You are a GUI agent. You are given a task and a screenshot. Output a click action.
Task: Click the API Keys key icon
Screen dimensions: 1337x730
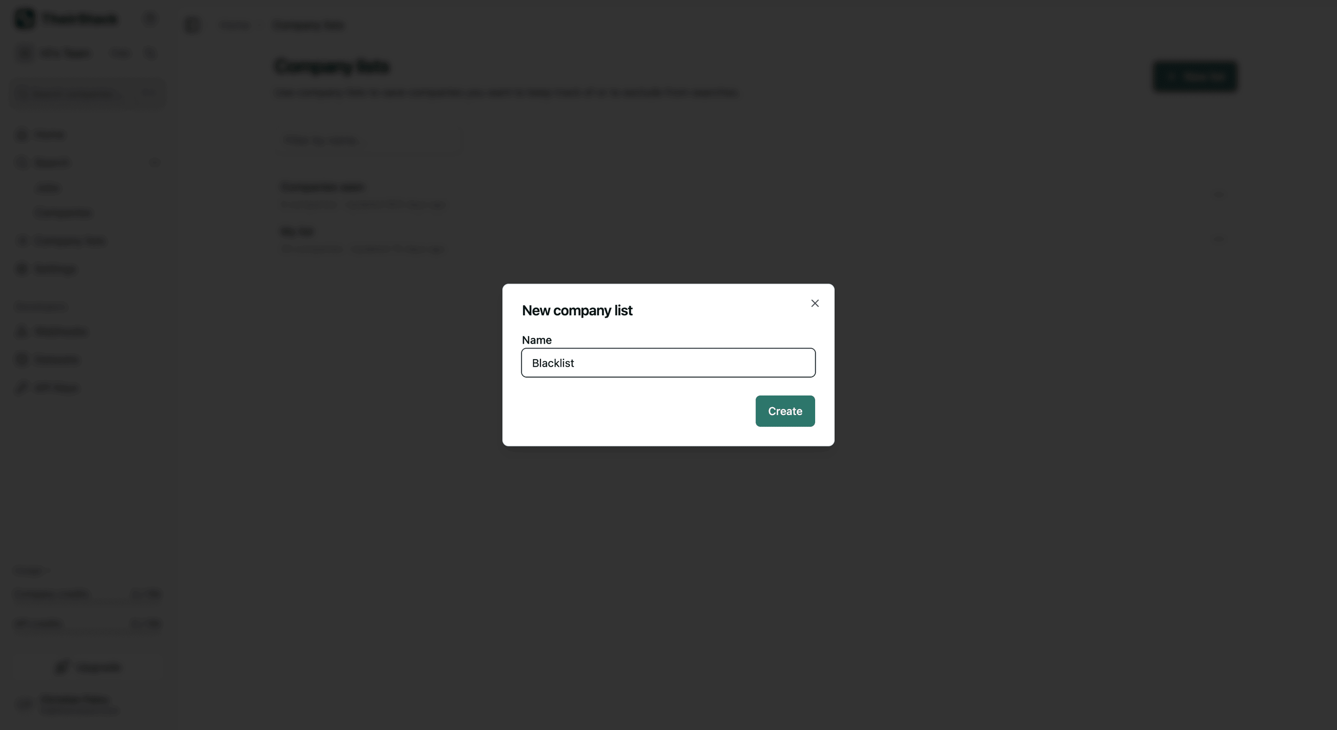tap(22, 388)
